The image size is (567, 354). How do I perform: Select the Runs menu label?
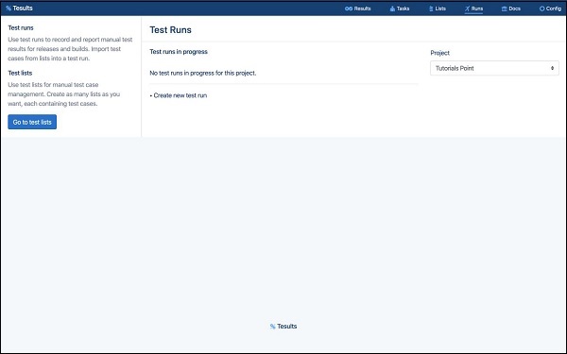click(x=477, y=8)
